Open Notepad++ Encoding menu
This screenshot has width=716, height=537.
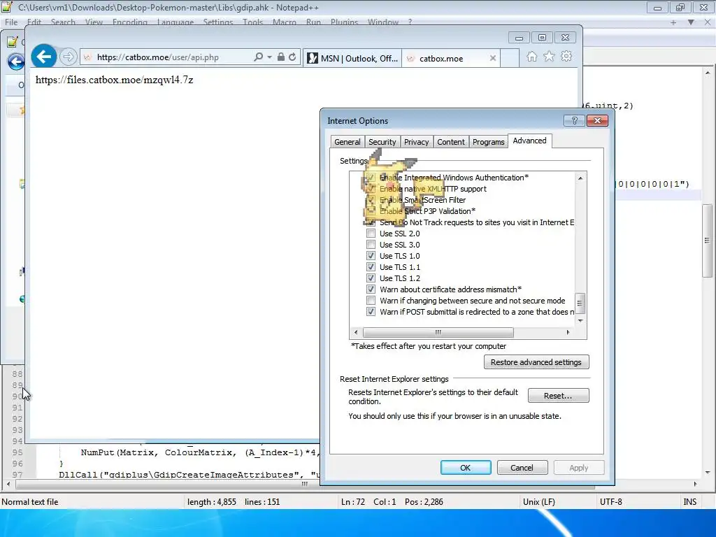click(129, 22)
